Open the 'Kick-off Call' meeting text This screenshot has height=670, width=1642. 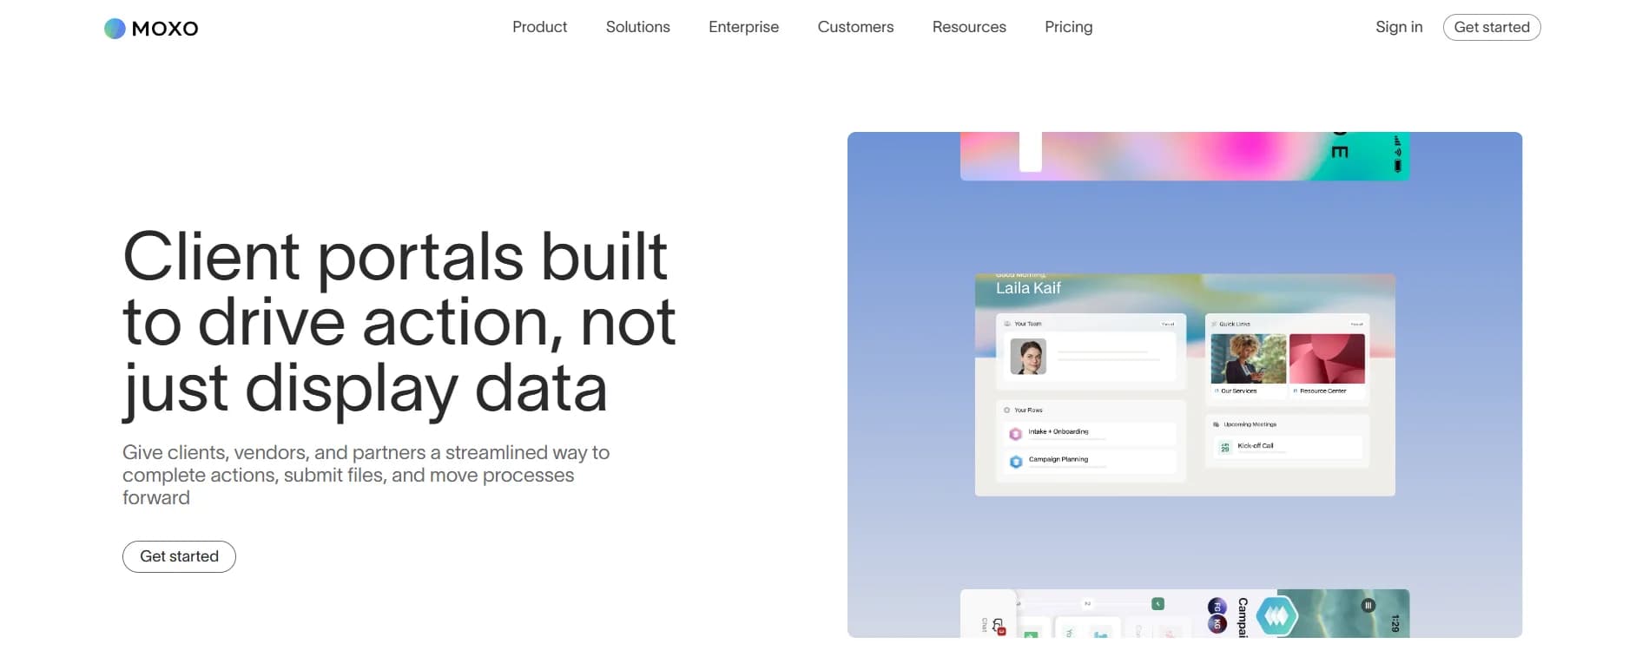[1255, 445]
